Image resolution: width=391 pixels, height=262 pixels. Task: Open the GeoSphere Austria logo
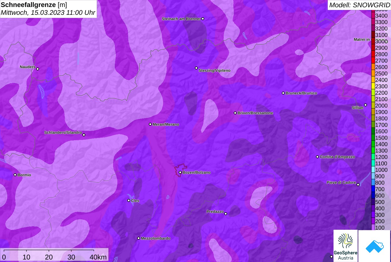pos(345,246)
